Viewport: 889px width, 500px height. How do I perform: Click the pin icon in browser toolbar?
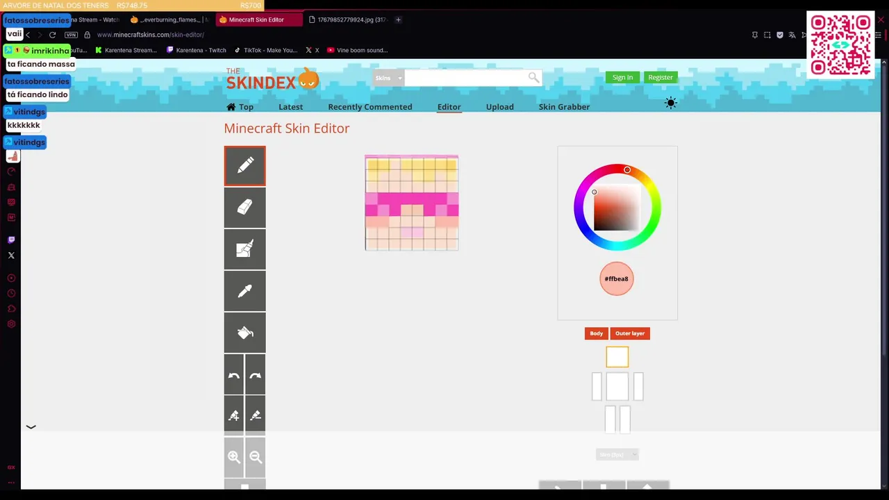point(755,35)
